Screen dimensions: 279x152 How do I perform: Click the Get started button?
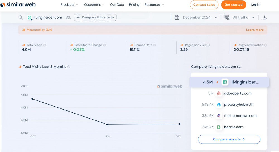click(234, 5)
